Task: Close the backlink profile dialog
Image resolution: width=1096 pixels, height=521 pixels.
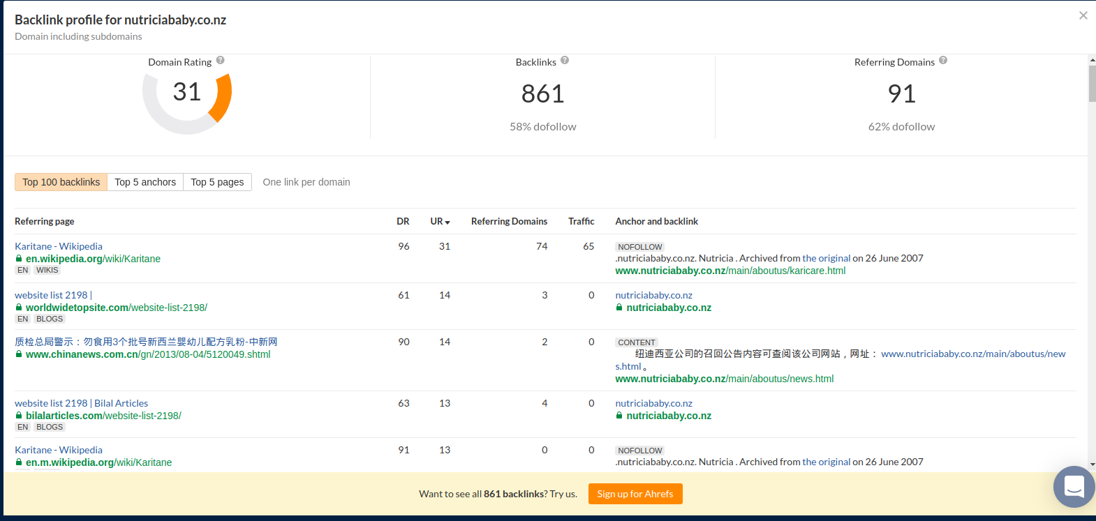Action: (1083, 15)
